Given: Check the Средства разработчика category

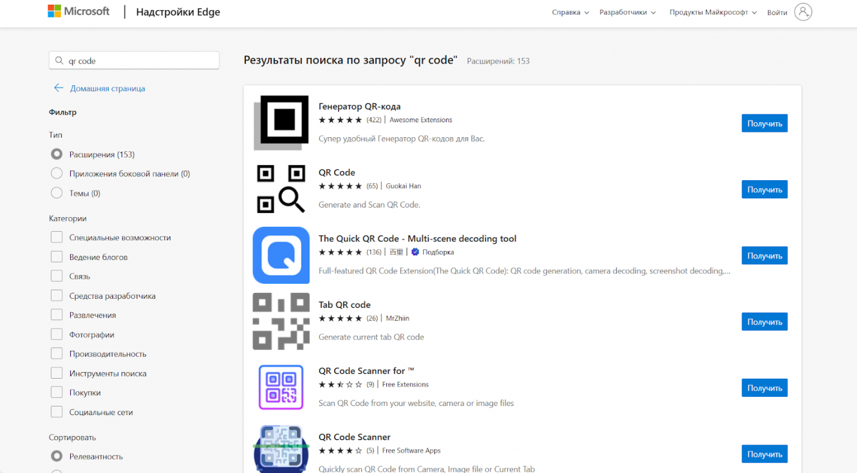Looking at the screenshot, I should tap(57, 296).
